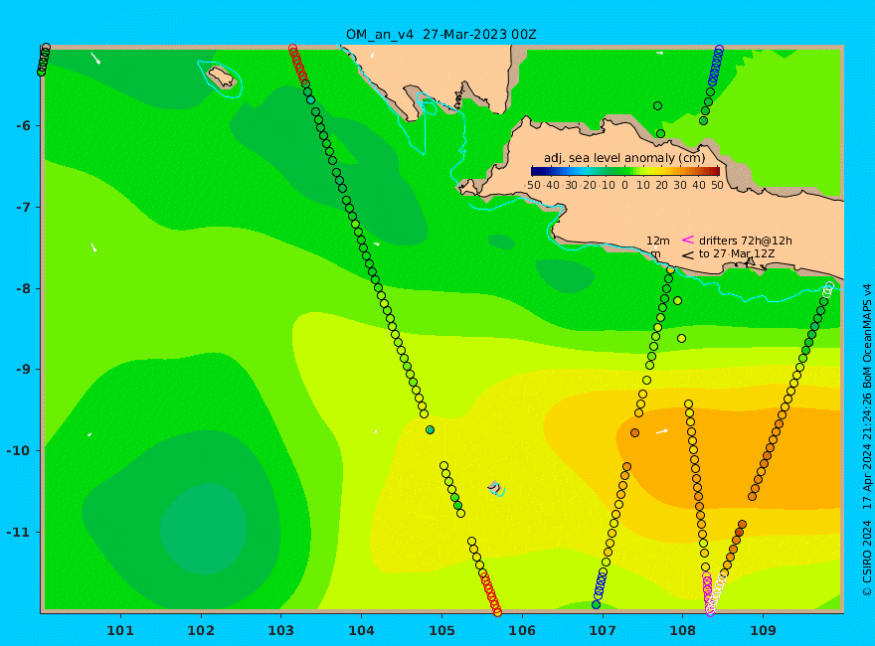Click the small island outlined in cyan near longitude 102

coord(222,78)
